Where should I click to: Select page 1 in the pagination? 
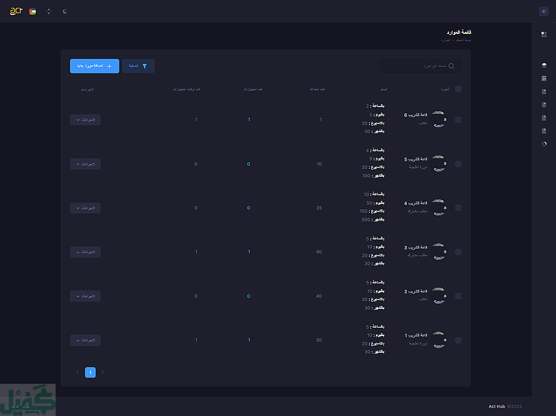click(x=91, y=373)
